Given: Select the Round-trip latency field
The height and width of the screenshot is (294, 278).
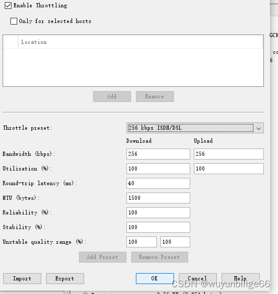Looking at the screenshot, I should (x=158, y=184).
